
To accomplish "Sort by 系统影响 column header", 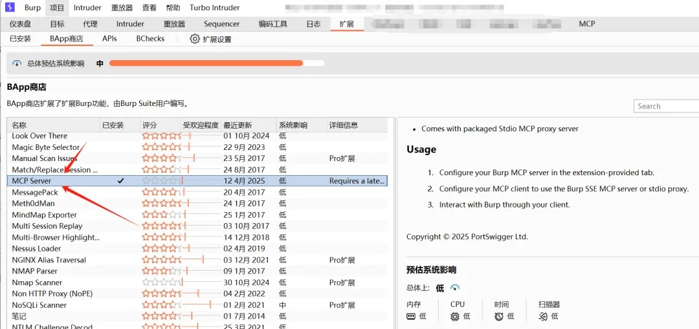I will click(301, 125).
